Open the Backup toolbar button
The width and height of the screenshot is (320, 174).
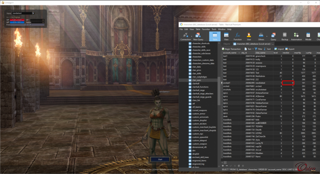(x=284, y=37)
